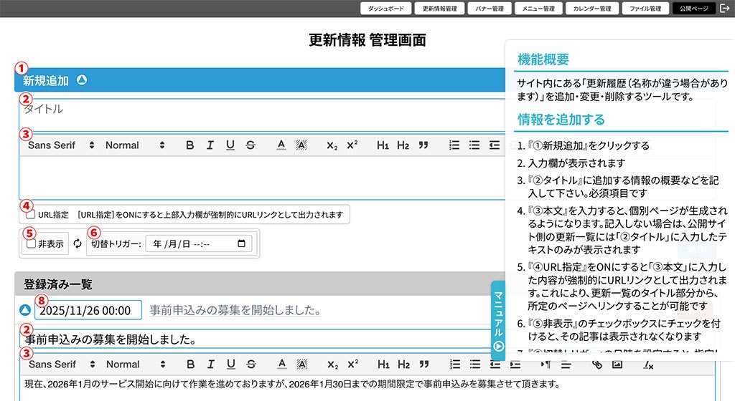Click the 切替トリガー date-time input
Screen dimensions: 735x401
[199, 243]
